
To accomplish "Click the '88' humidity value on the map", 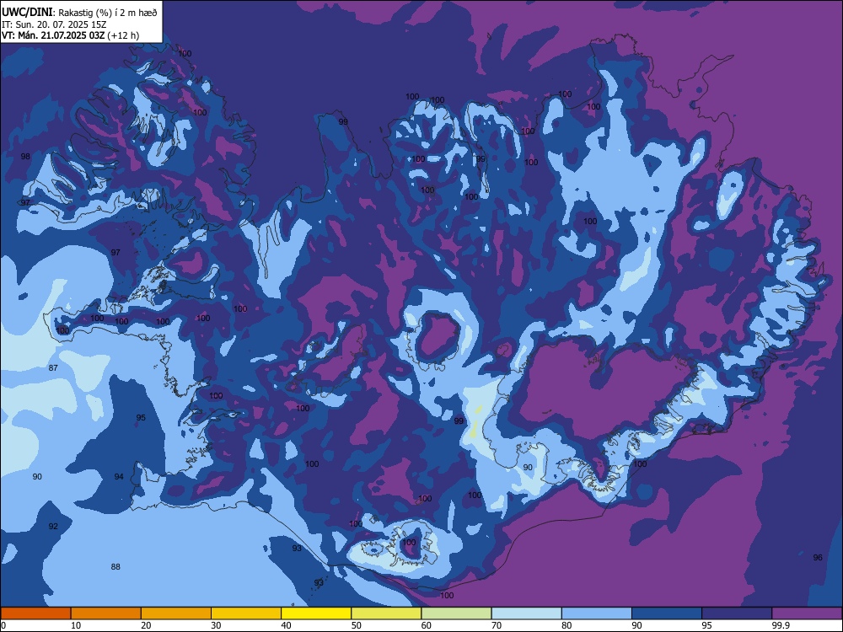I will tap(115, 566).
